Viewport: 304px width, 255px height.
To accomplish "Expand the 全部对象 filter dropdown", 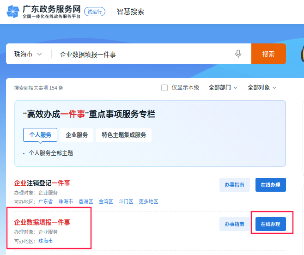I will [x=262, y=87].
